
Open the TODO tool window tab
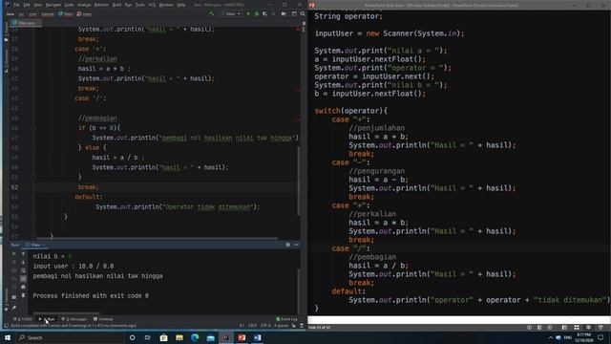pos(23,319)
